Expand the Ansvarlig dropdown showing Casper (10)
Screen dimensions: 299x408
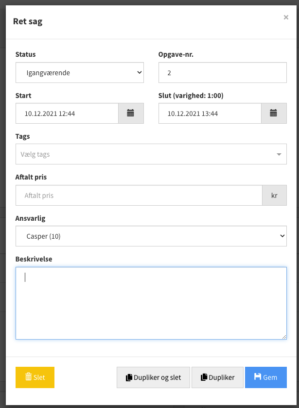click(x=151, y=236)
